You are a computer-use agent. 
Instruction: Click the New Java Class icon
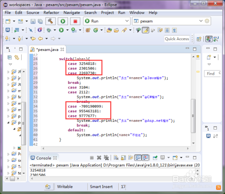96,30
